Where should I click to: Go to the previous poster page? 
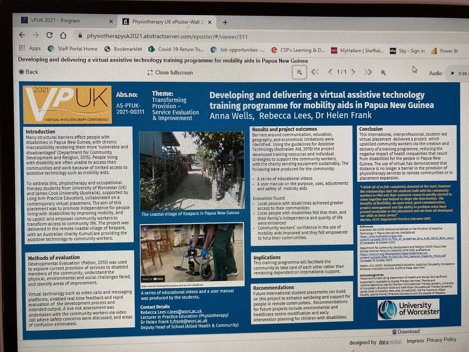coord(330,72)
